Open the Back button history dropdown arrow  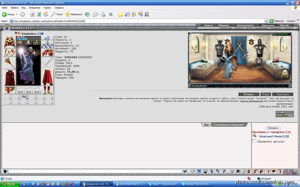pyautogui.click(x=16, y=14)
